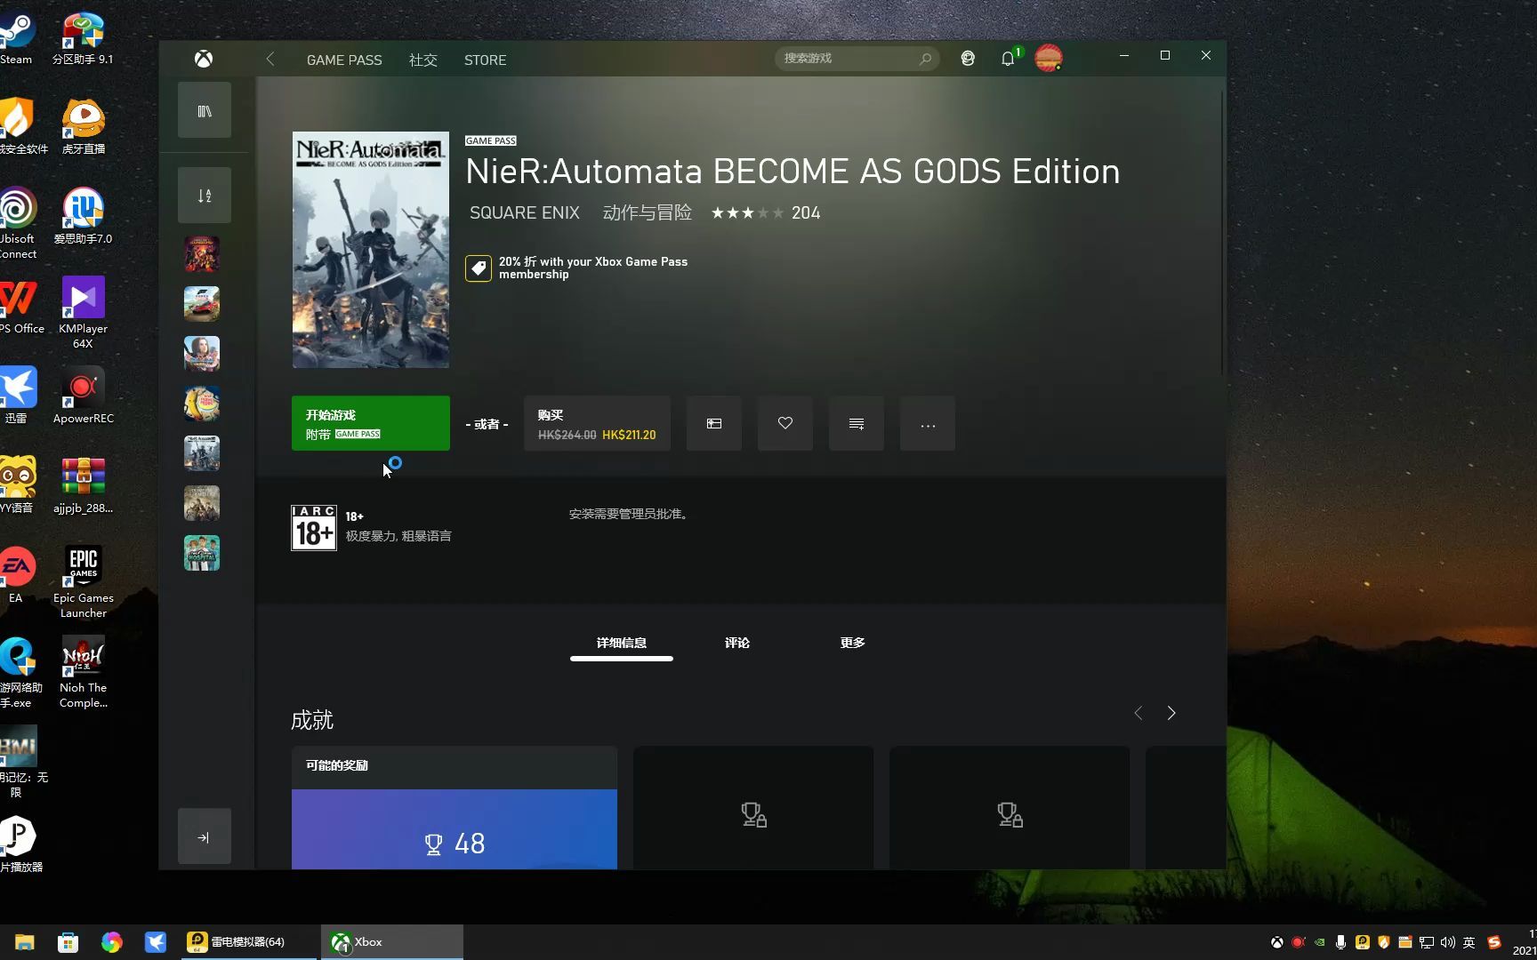Image resolution: width=1537 pixels, height=960 pixels.
Task: Click the 20% discount tag icon
Action: [x=479, y=268]
